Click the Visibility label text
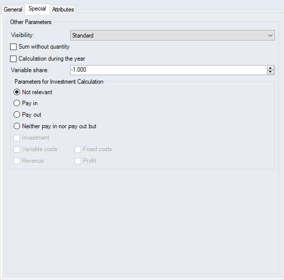 click(22, 35)
